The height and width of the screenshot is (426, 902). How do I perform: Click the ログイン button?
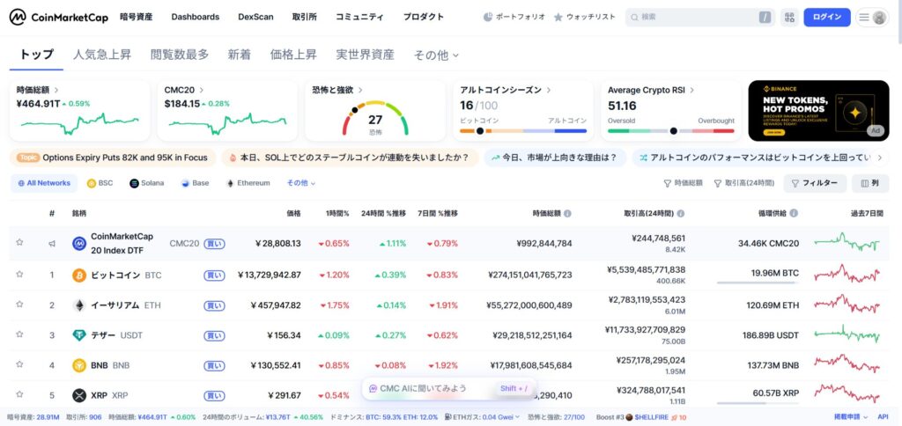click(827, 18)
